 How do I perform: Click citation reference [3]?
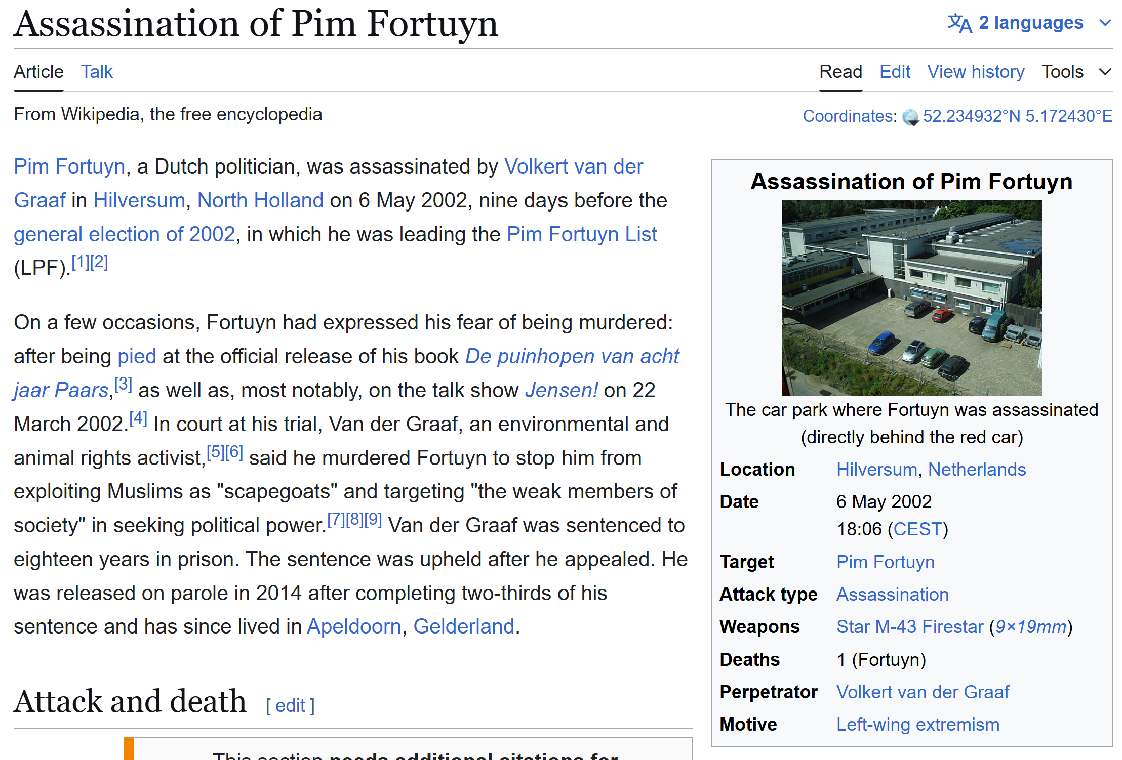123,385
